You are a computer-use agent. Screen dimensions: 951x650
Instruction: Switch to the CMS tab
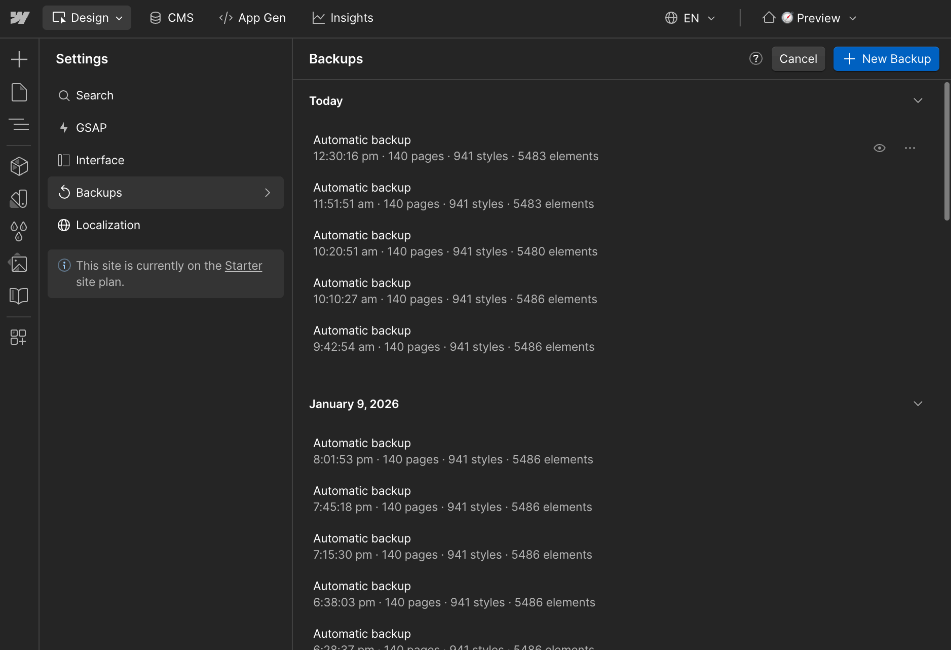pos(171,18)
